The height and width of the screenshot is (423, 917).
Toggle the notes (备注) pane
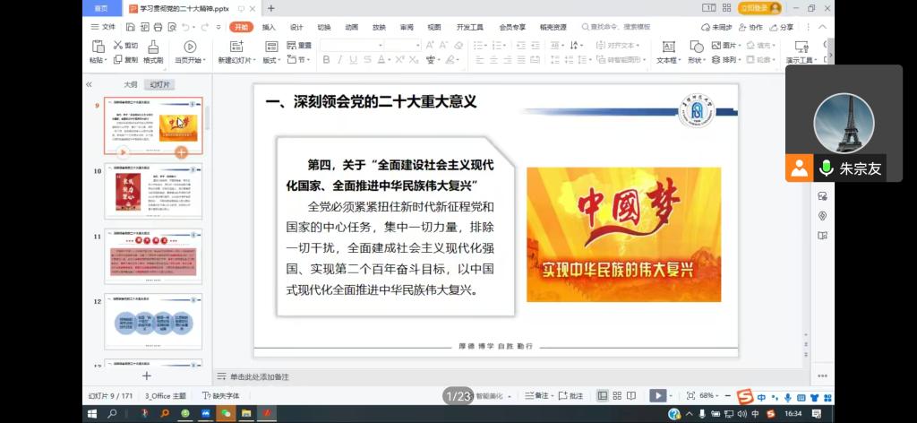point(540,395)
